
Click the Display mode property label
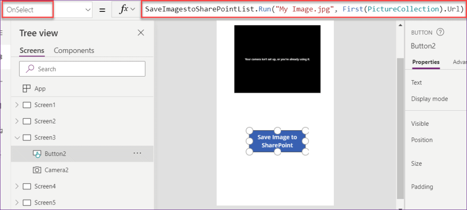tap(430, 99)
